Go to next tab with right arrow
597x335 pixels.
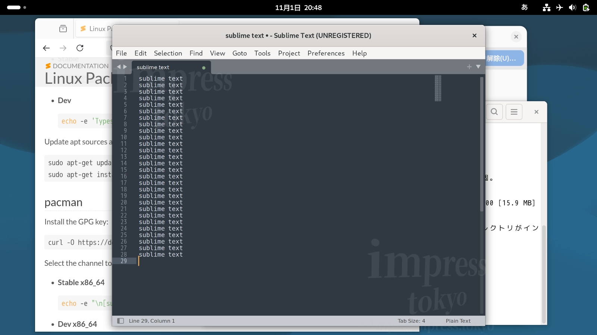[125, 67]
